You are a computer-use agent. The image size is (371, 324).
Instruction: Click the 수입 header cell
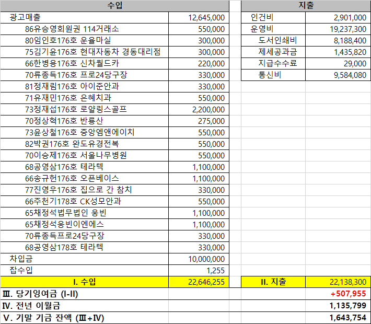click(x=115, y=6)
